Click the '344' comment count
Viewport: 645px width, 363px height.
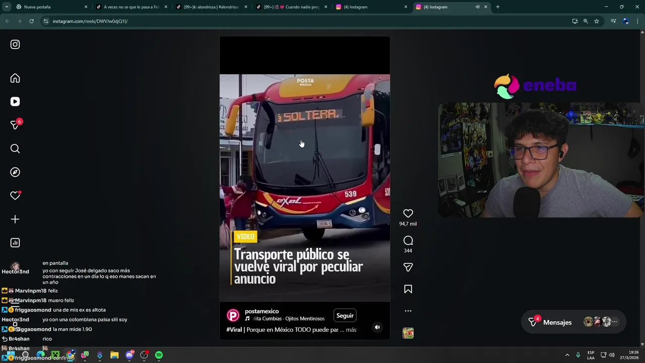point(408,251)
